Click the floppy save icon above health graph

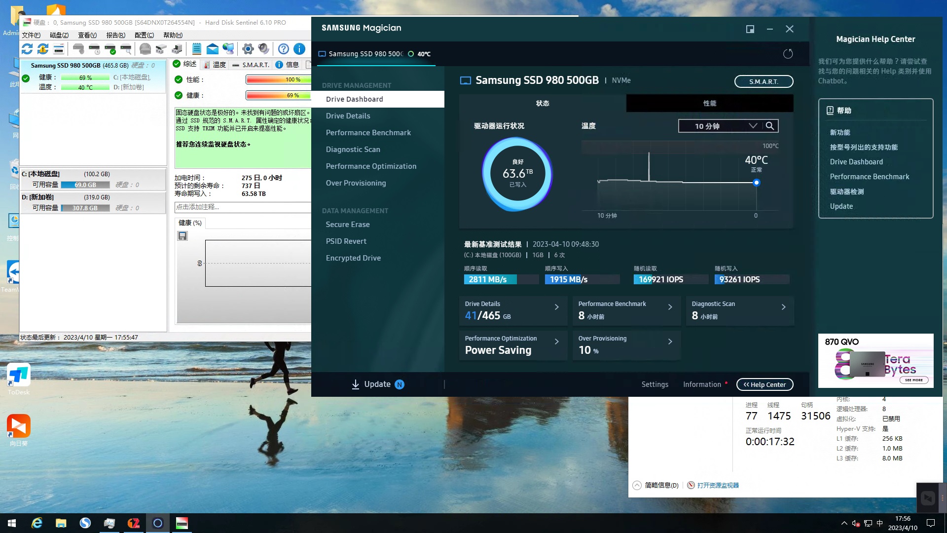(182, 236)
